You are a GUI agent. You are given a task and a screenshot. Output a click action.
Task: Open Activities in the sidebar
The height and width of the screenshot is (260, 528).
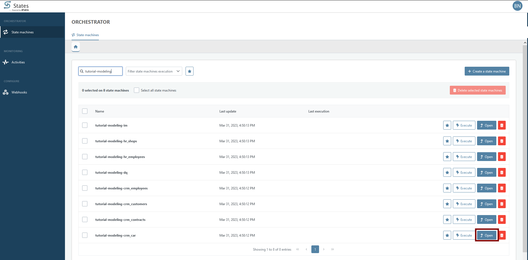pos(18,62)
